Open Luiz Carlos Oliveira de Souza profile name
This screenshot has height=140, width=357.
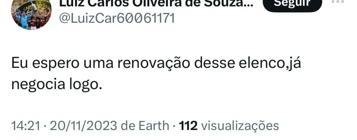[156, 3]
